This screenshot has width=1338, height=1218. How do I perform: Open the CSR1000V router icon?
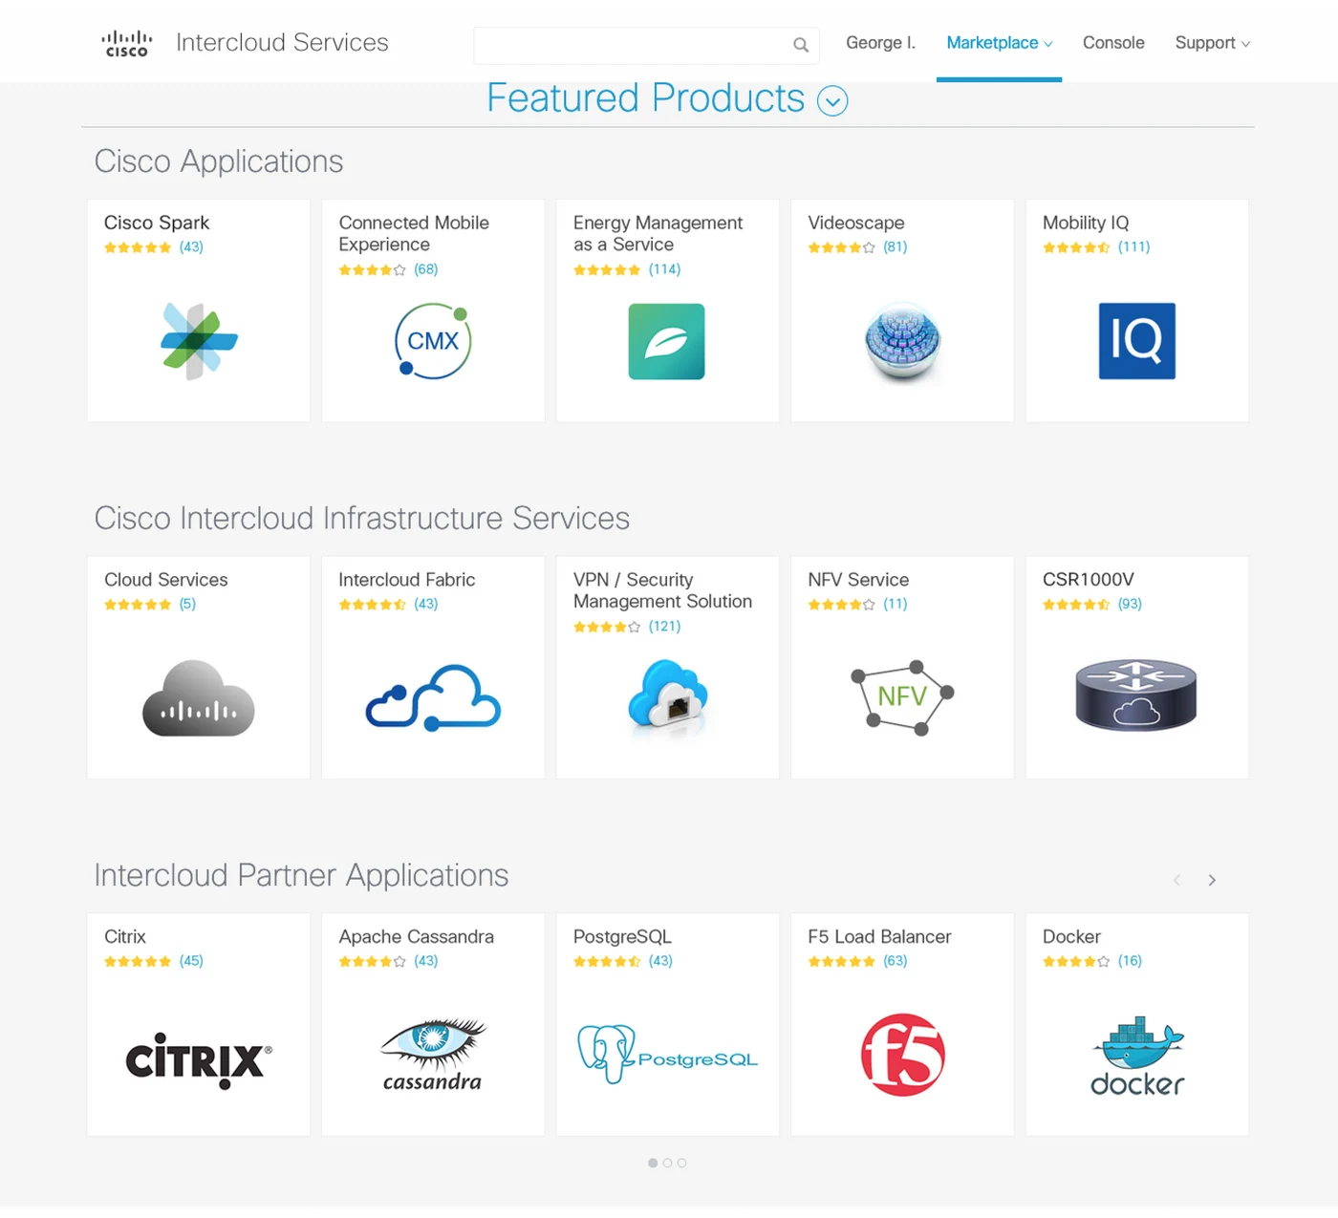[x=1136, y=695]
